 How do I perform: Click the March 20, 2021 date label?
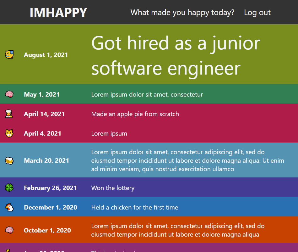[46, 160]
